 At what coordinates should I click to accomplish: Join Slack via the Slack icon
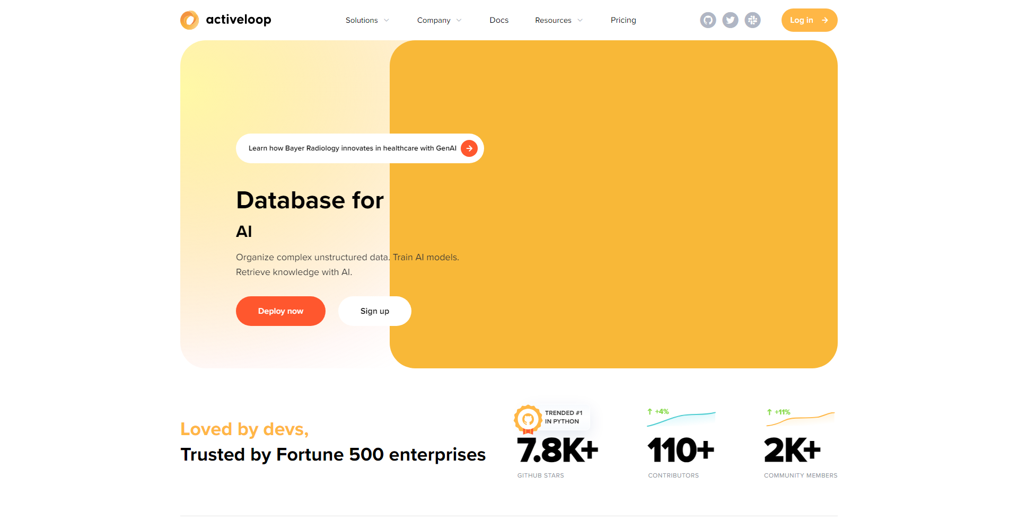coord(752,20)
